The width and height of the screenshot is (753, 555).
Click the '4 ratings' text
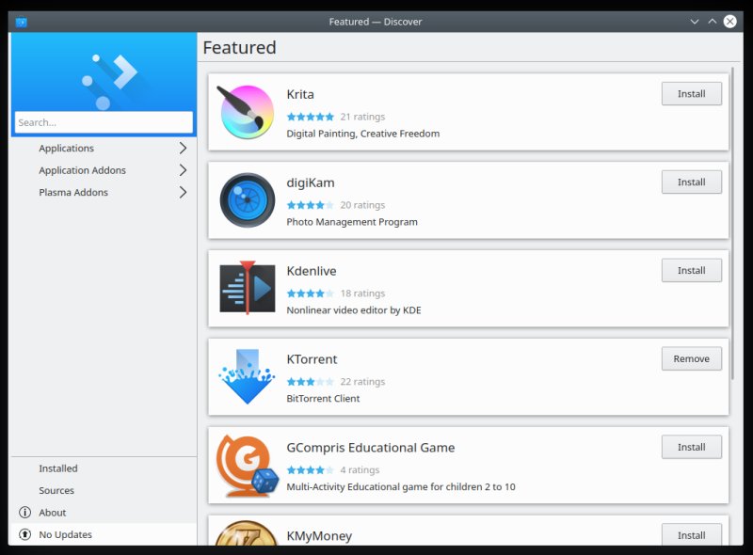coord(360,470)
